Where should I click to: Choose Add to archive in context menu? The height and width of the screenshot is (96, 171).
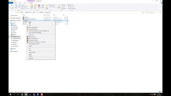click(41, 37)
